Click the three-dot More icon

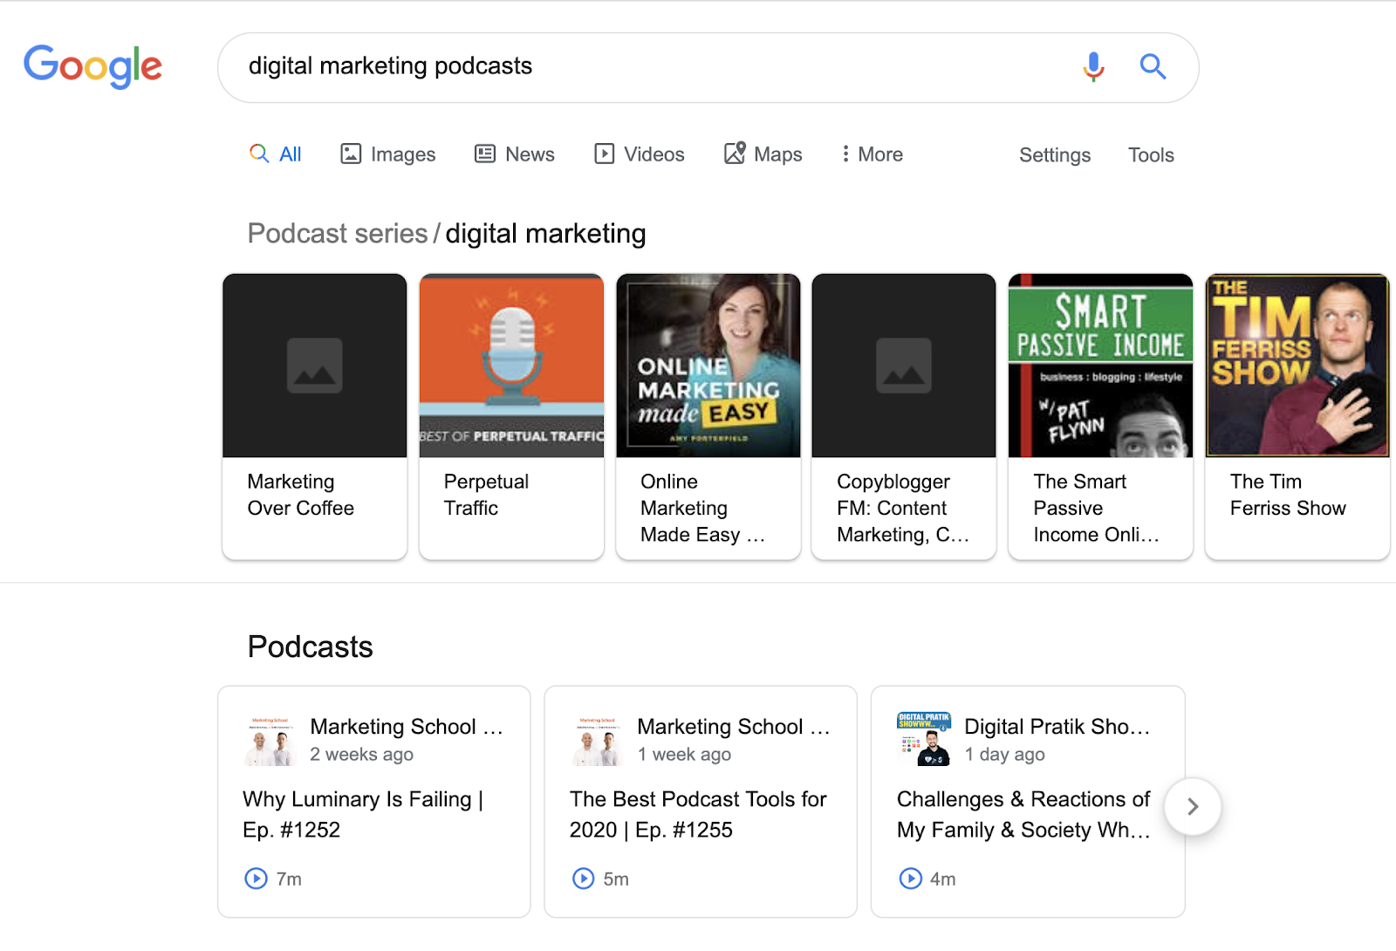point(845,154)
